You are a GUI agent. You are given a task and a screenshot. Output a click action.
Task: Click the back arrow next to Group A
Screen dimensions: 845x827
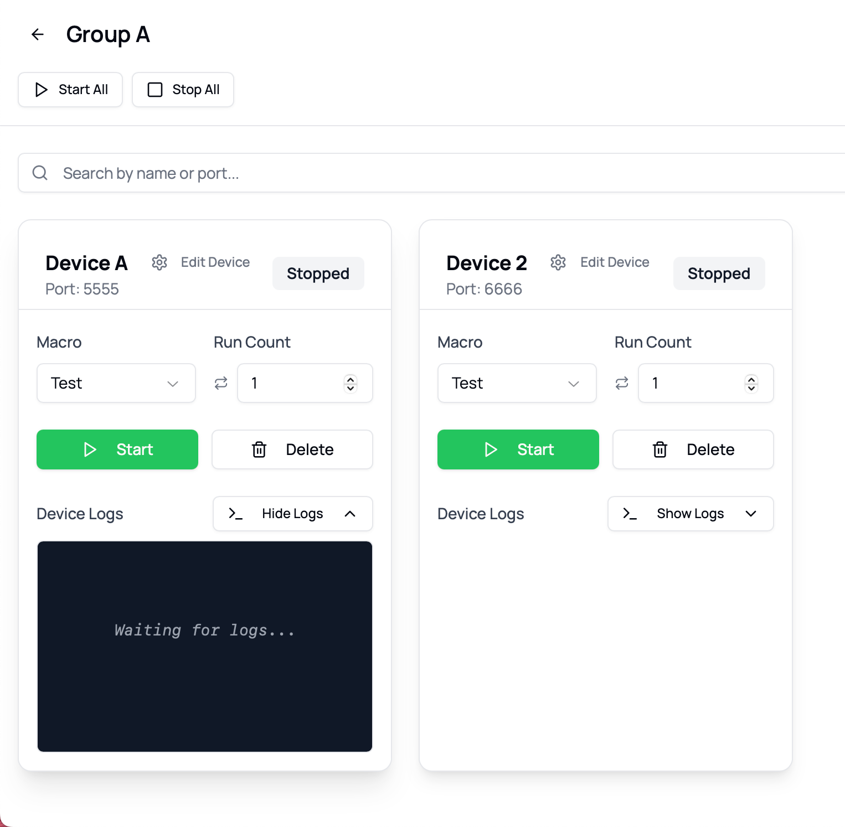tap(37, 34)
